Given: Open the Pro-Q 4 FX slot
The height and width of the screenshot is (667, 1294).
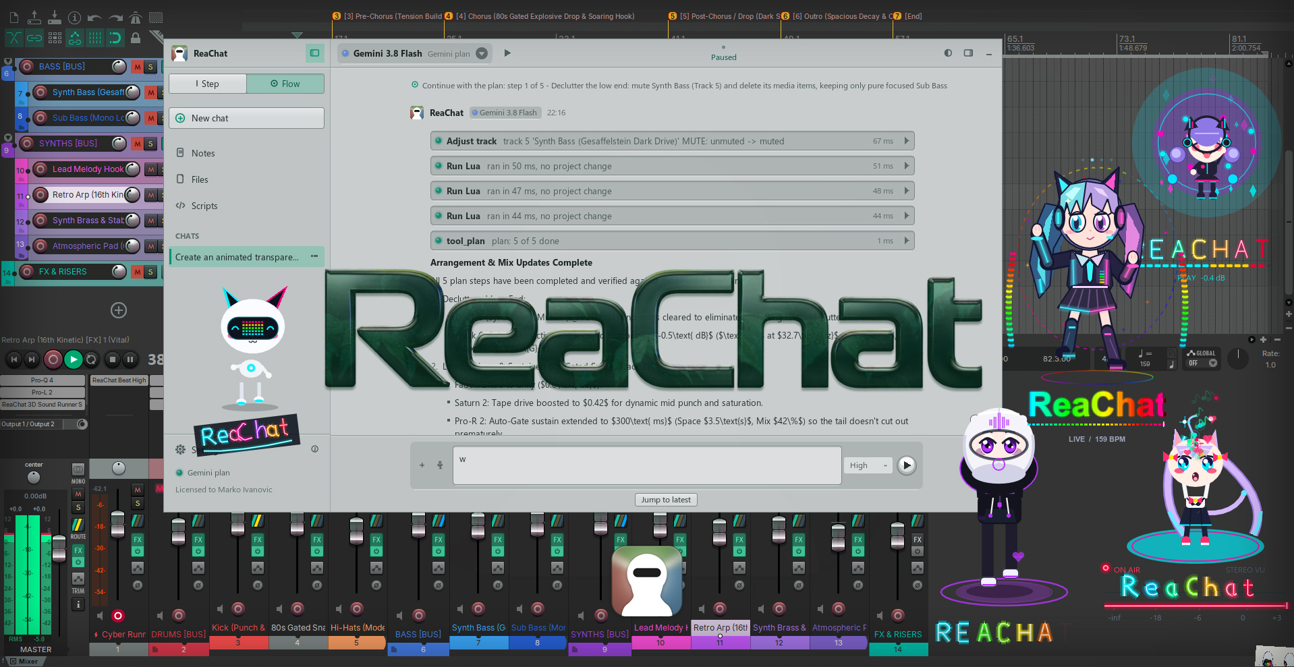Looking at the screenshot, I should click(43, 380).
